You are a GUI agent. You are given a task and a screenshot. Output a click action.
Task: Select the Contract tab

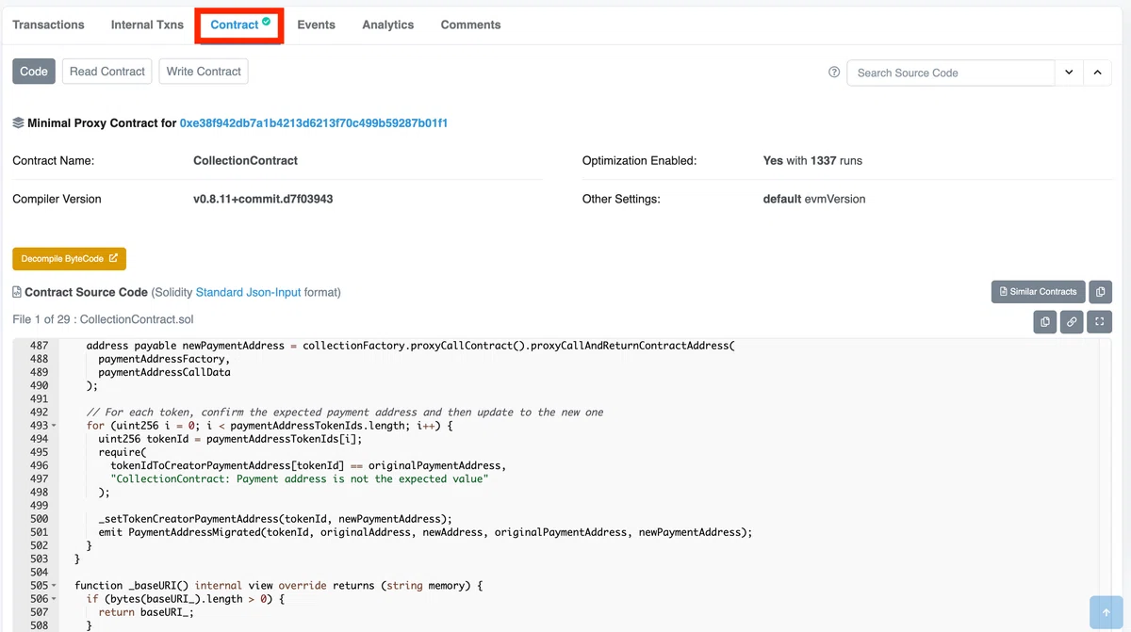(240, 24)
